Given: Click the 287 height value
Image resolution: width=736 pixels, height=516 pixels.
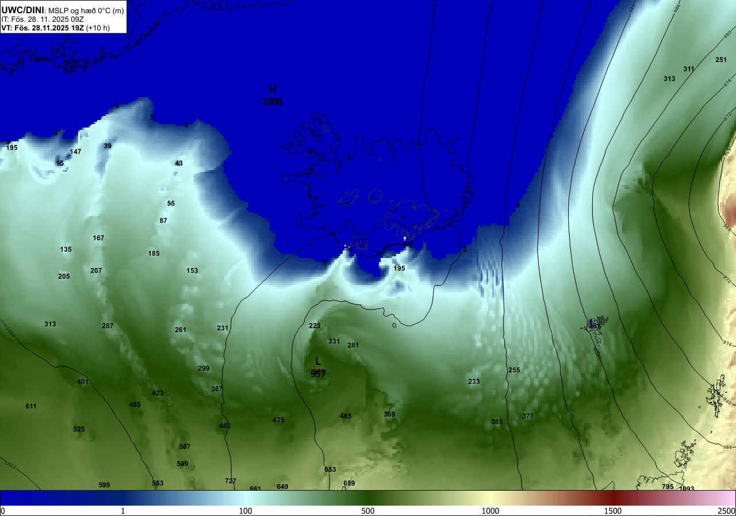Looking at the screenshot, I should tap(108, 326).
